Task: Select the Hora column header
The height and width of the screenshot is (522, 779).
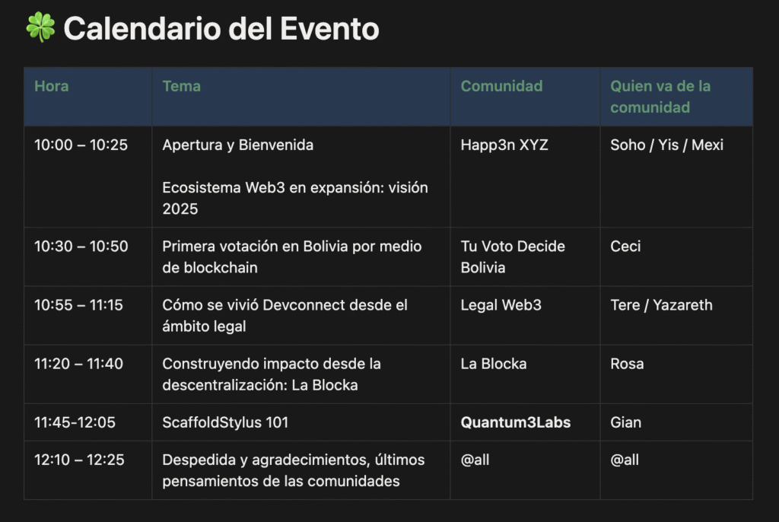Action: 52,86
